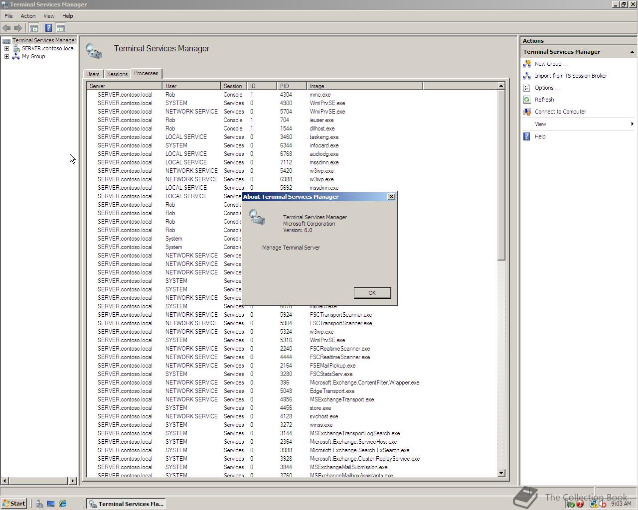Image resolution: width=638 pixels, height=510 pixels.
Task: Click the process list scroll down arrow
Action: (x=501, y=473)
